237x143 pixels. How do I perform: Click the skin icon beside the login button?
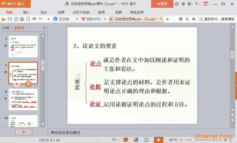pyautogui.click(x=177, y=4)
